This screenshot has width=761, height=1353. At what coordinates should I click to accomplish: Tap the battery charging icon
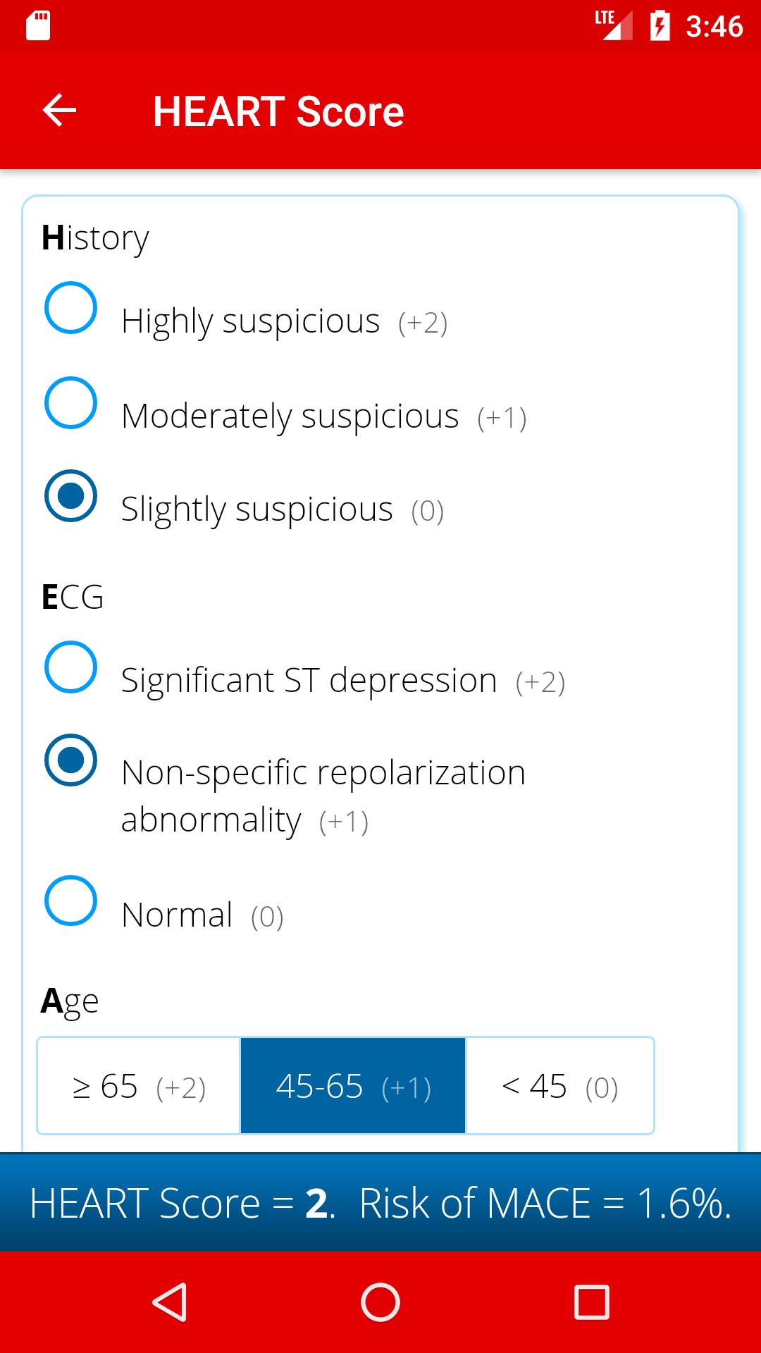click(x=660, y=26)
